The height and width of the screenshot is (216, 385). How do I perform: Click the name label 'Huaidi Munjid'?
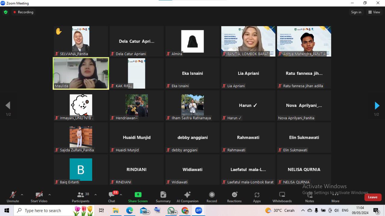pos(127,150)
